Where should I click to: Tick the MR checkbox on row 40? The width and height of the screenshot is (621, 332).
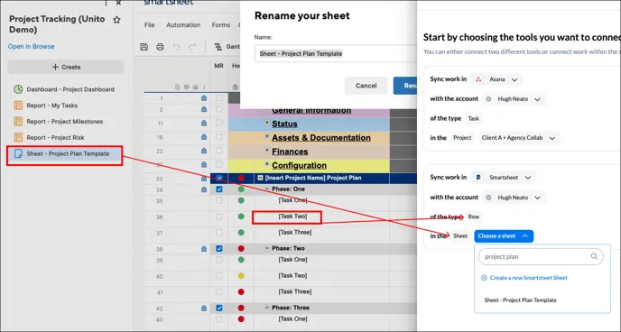click(x=219, y=276)
